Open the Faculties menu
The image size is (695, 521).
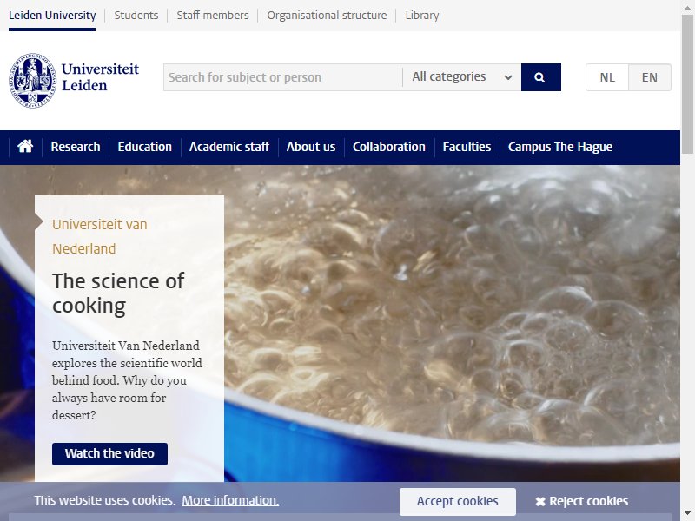click(x=467, y=147)
